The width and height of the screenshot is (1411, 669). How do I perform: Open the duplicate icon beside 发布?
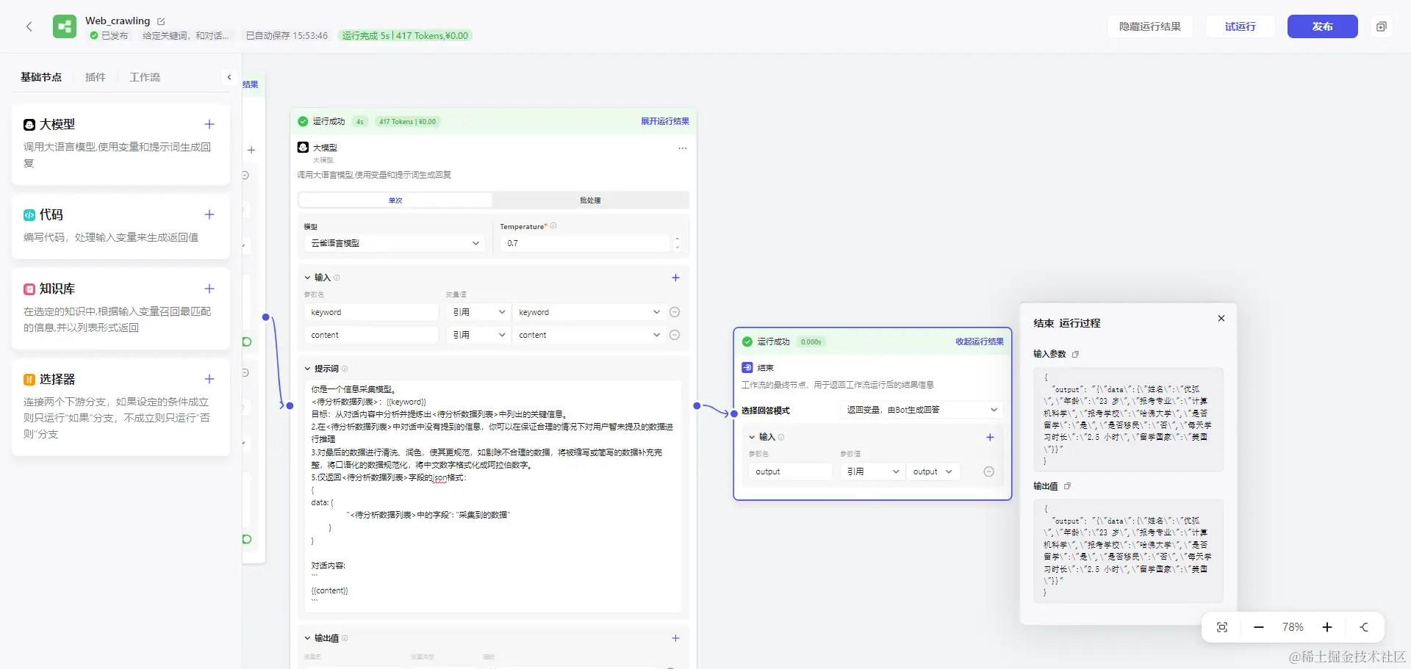pyautogui.click(x=1381, y=26)
